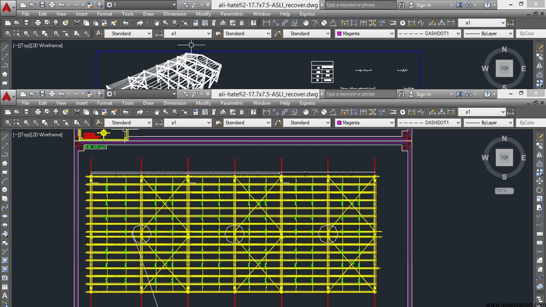
Task: Activate the Spline tool
Action: point(5,207)
